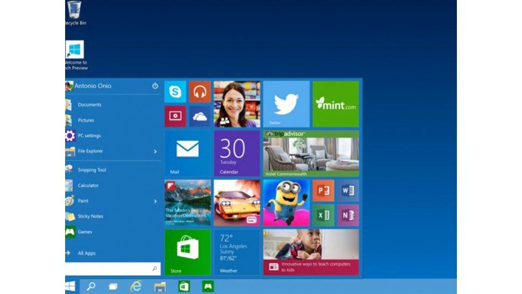Expand the Paint jump list arrow
The image size is (522, 294).
click(155, 201)
